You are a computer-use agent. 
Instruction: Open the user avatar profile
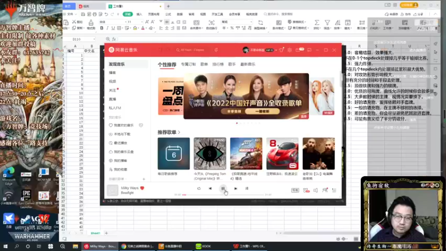(245, 50)
